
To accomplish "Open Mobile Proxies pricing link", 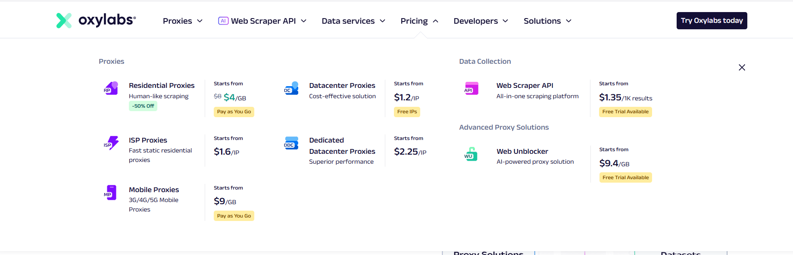I will click(154, 190).
